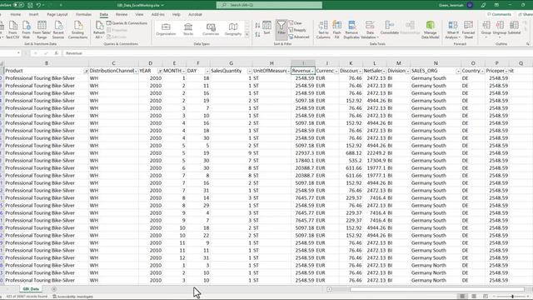
Task: Click Remove Duplicates
Action: coord(351,30)
